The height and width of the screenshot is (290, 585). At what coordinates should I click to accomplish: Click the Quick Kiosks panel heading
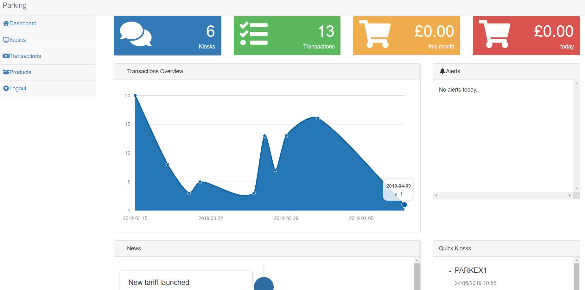[455, 248]
